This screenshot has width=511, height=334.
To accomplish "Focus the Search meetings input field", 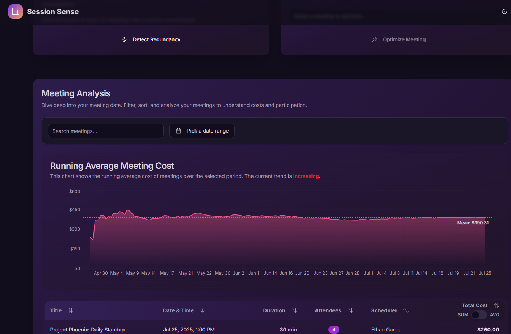I will (x=106, y=131).
